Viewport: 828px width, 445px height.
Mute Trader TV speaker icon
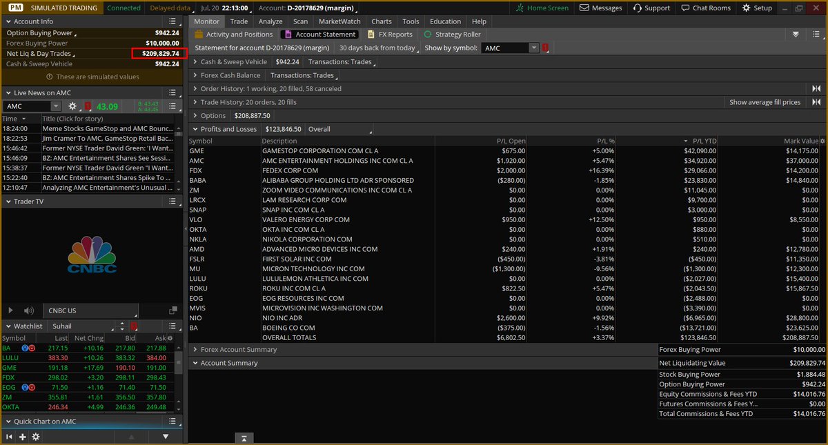coord(29,311)
